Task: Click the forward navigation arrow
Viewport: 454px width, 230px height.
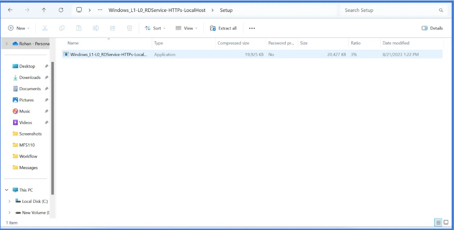Action: pos(27,10)
